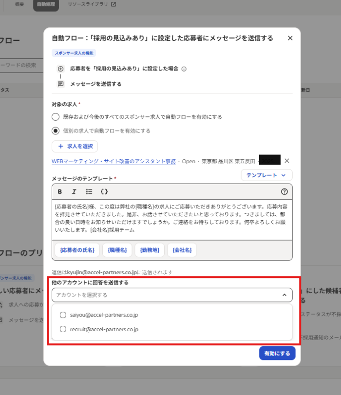Image resolution: width=341 pixels, height=395 pixels.
Task: Check recruit@accel-partners.co.jp account
Action: 63,329
